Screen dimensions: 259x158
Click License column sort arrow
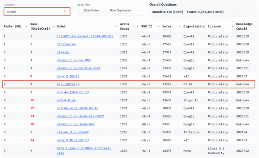pyautogui.click(x=233, y=26)
